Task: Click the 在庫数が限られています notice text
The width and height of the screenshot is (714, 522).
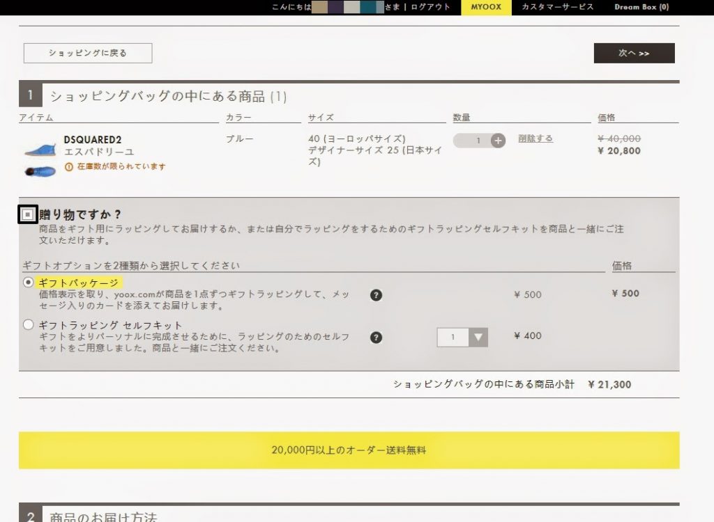Action: tap(121, 167)
